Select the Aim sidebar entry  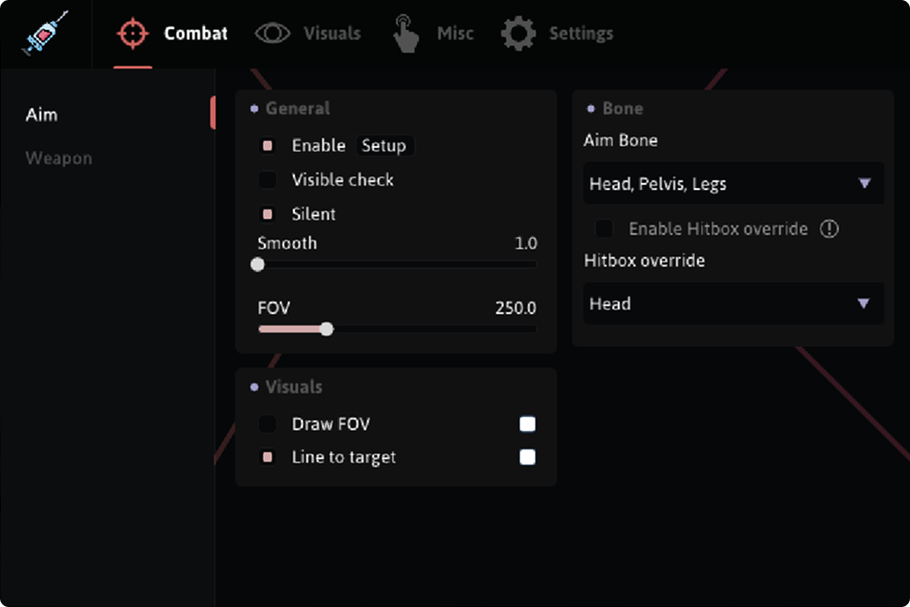click(42, 114)
